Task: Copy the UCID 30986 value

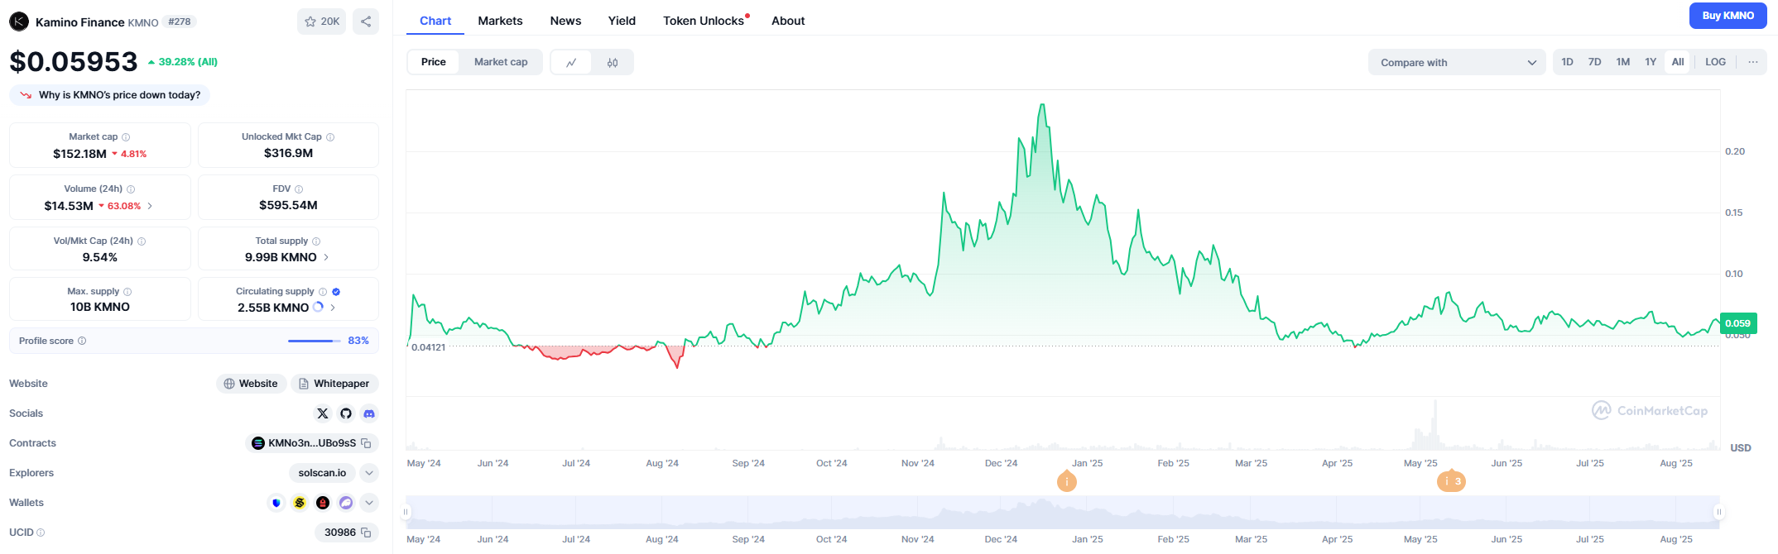Action: click(x=366, y=533)
